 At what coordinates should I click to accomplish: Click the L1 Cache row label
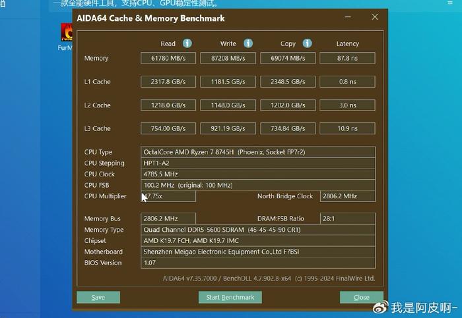click(x=97, y=82)
